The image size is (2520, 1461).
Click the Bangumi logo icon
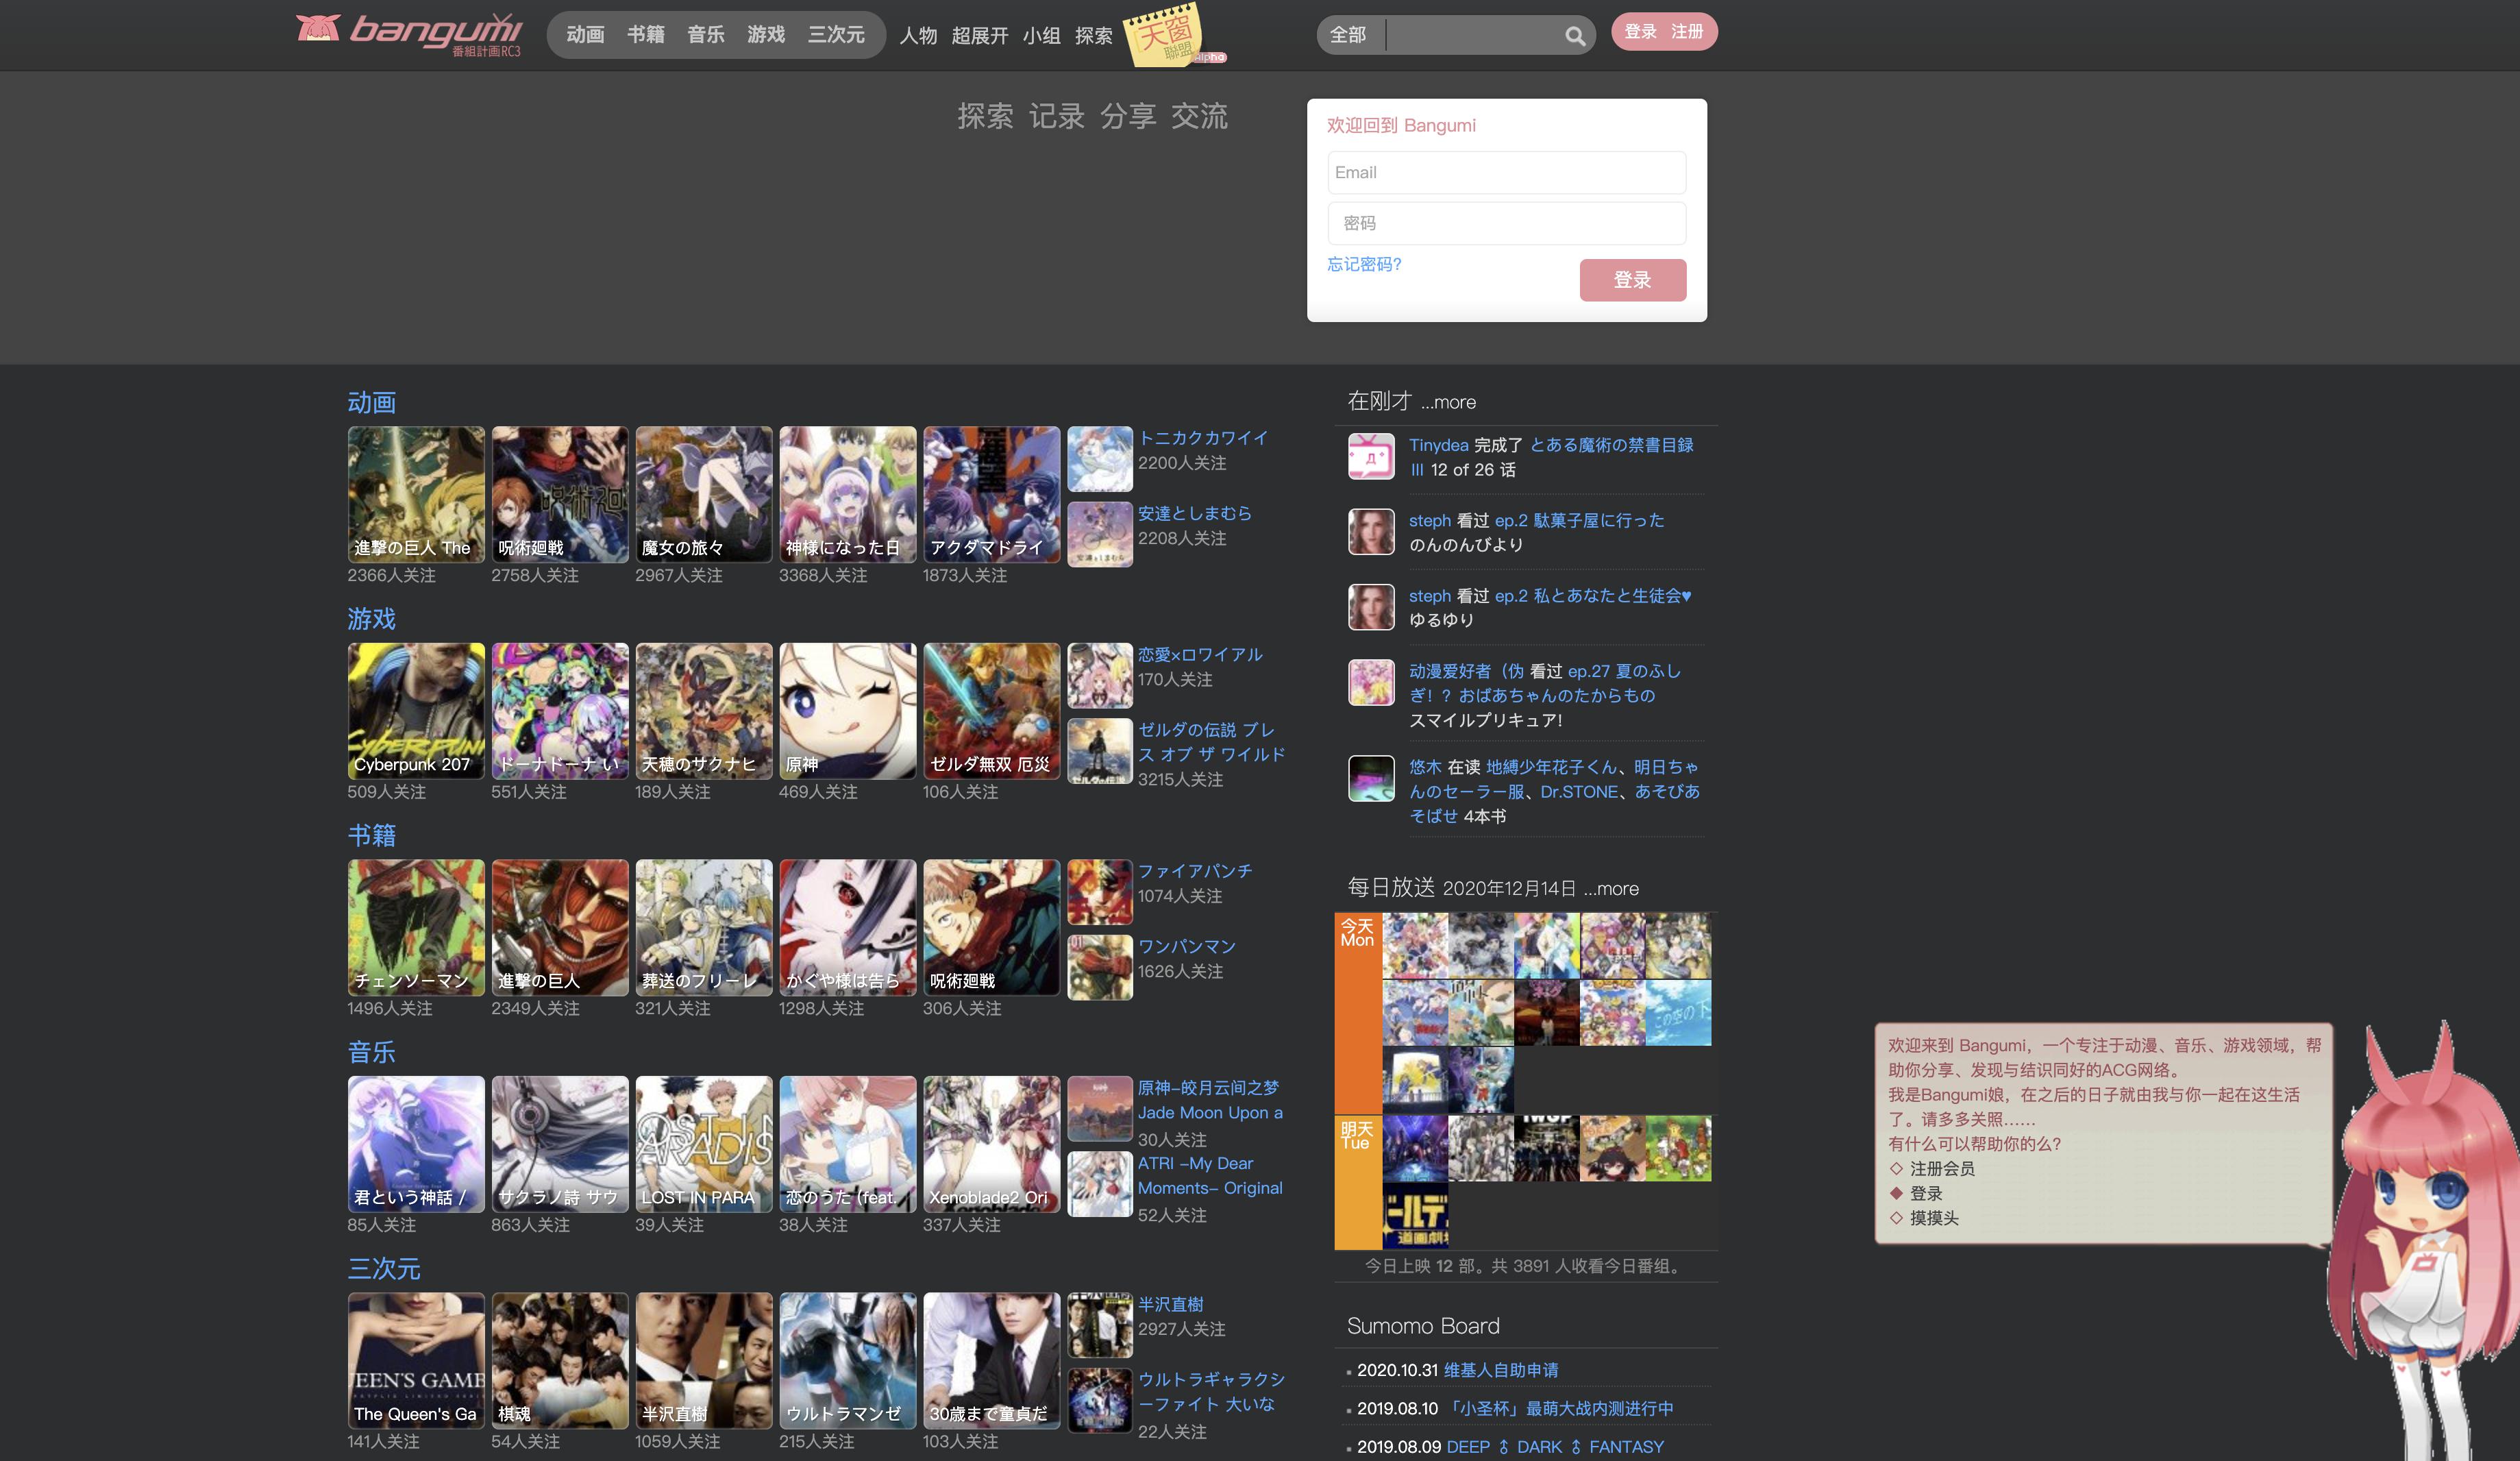pyautogui.click(x=318, y=29)
